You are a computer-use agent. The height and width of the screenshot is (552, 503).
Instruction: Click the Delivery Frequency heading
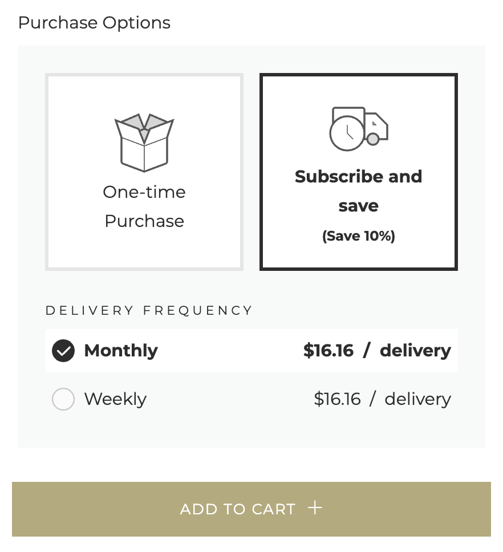click(149, 311)
